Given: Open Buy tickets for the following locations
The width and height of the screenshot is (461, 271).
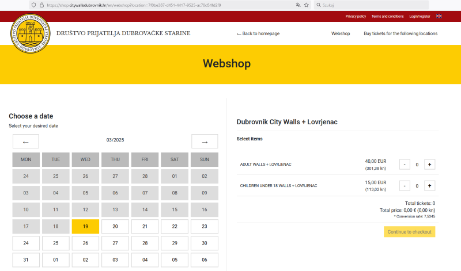Looking at the screenshot, I should pos(400,33).
